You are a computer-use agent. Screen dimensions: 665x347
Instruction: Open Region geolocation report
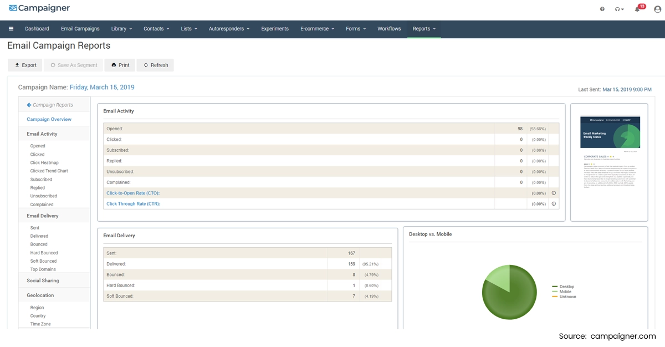(37, 308)
